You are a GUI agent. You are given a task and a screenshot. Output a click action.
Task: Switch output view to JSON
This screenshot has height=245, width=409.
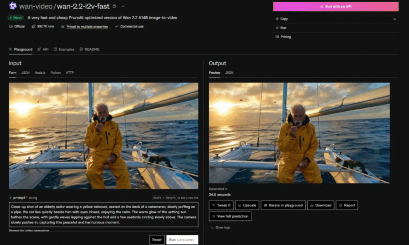[x=229, y=73]
